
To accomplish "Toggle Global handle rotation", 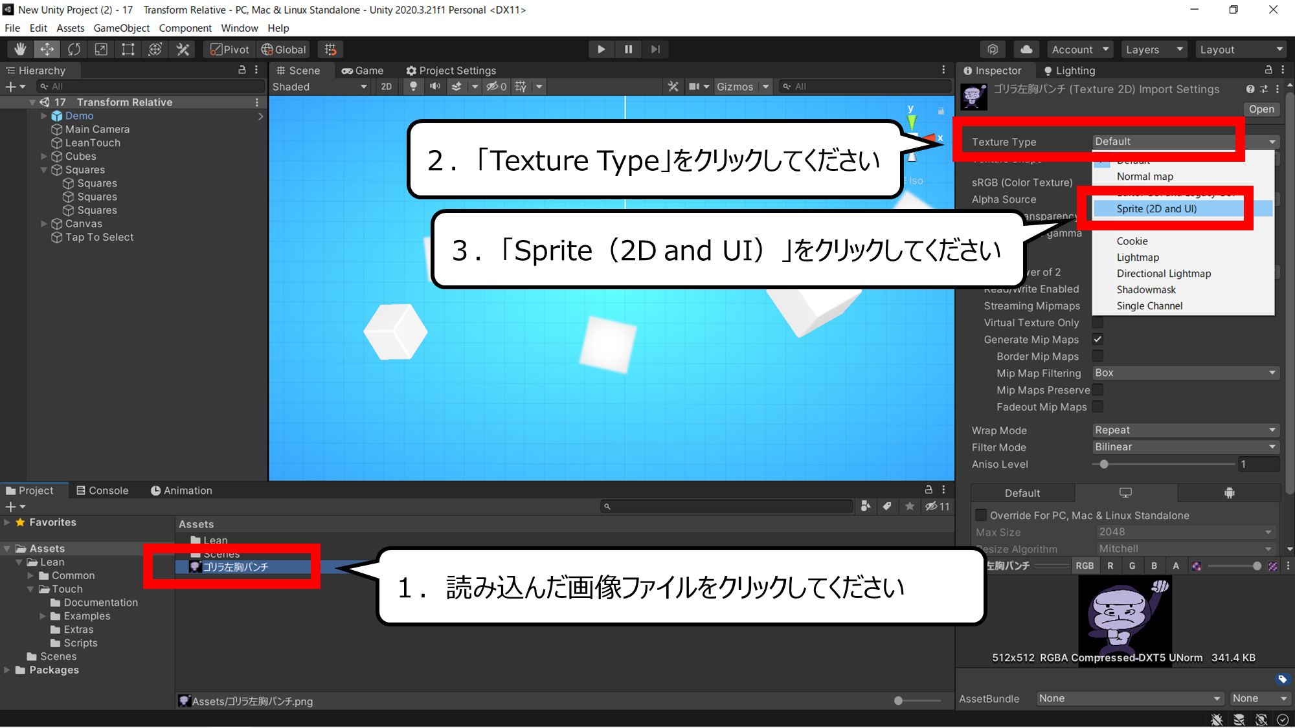I will (x=284, y=49).
